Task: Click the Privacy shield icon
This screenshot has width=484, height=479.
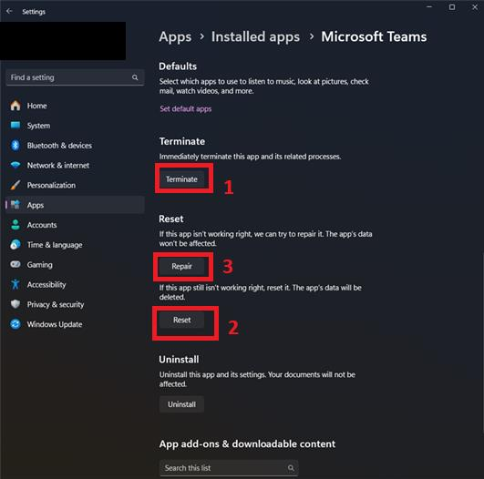Action: click(x=15, y=304)
